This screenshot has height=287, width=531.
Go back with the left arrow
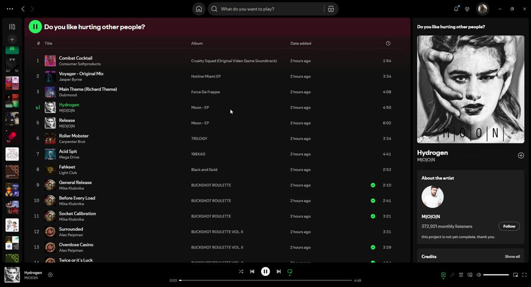23,9
